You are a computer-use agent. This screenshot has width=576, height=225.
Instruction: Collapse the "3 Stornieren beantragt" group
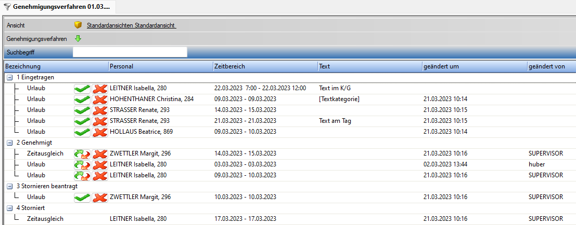point(10,186)
